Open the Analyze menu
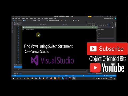The height and width of the screenshot is (96, 128). pos(46,18)
